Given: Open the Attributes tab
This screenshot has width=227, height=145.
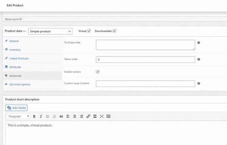Looking at the screenshot, I should coord(33,67).
